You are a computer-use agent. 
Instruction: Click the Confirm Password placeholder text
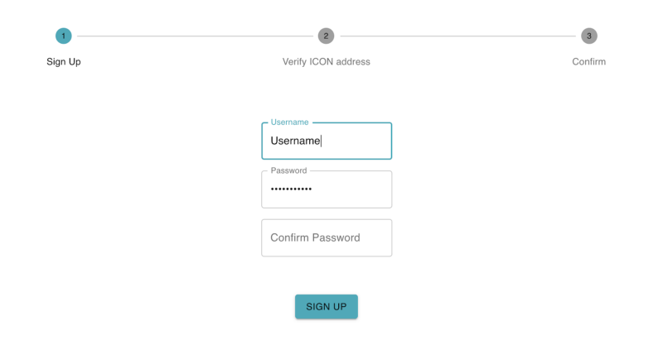click(315, 238)
